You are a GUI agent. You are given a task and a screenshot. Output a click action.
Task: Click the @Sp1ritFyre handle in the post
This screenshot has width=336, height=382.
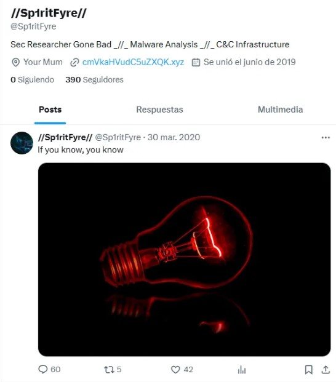pos(118,137)
